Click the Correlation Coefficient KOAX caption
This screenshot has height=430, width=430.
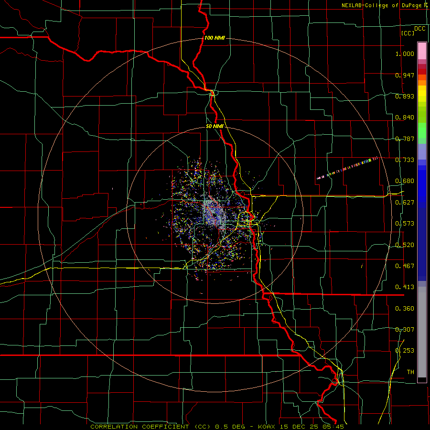(217, 427)
